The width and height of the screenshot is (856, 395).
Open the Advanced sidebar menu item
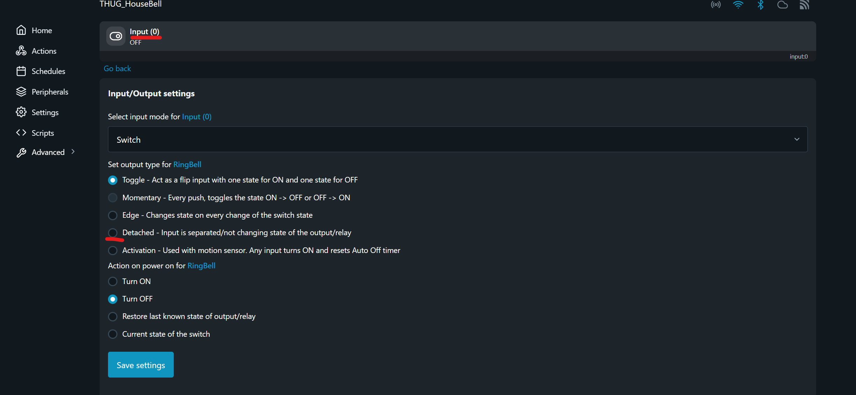point(48,152)
